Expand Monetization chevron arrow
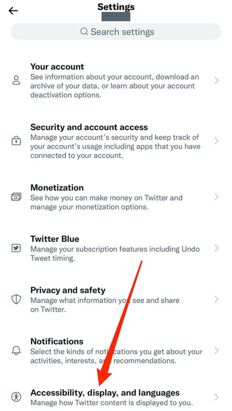Viewport: 232px width, 411px height. (216, 197)
